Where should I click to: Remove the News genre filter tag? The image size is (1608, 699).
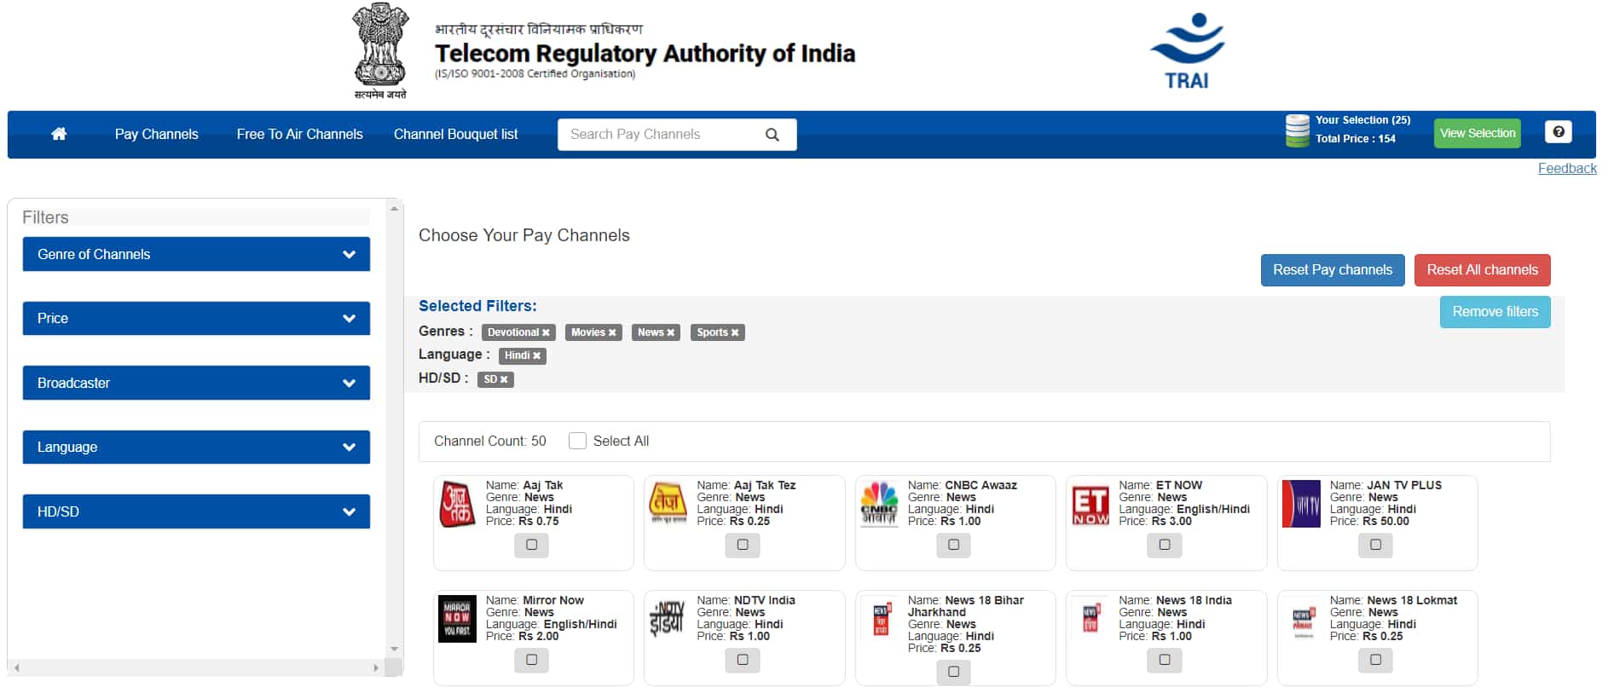[x=670, y=333]
